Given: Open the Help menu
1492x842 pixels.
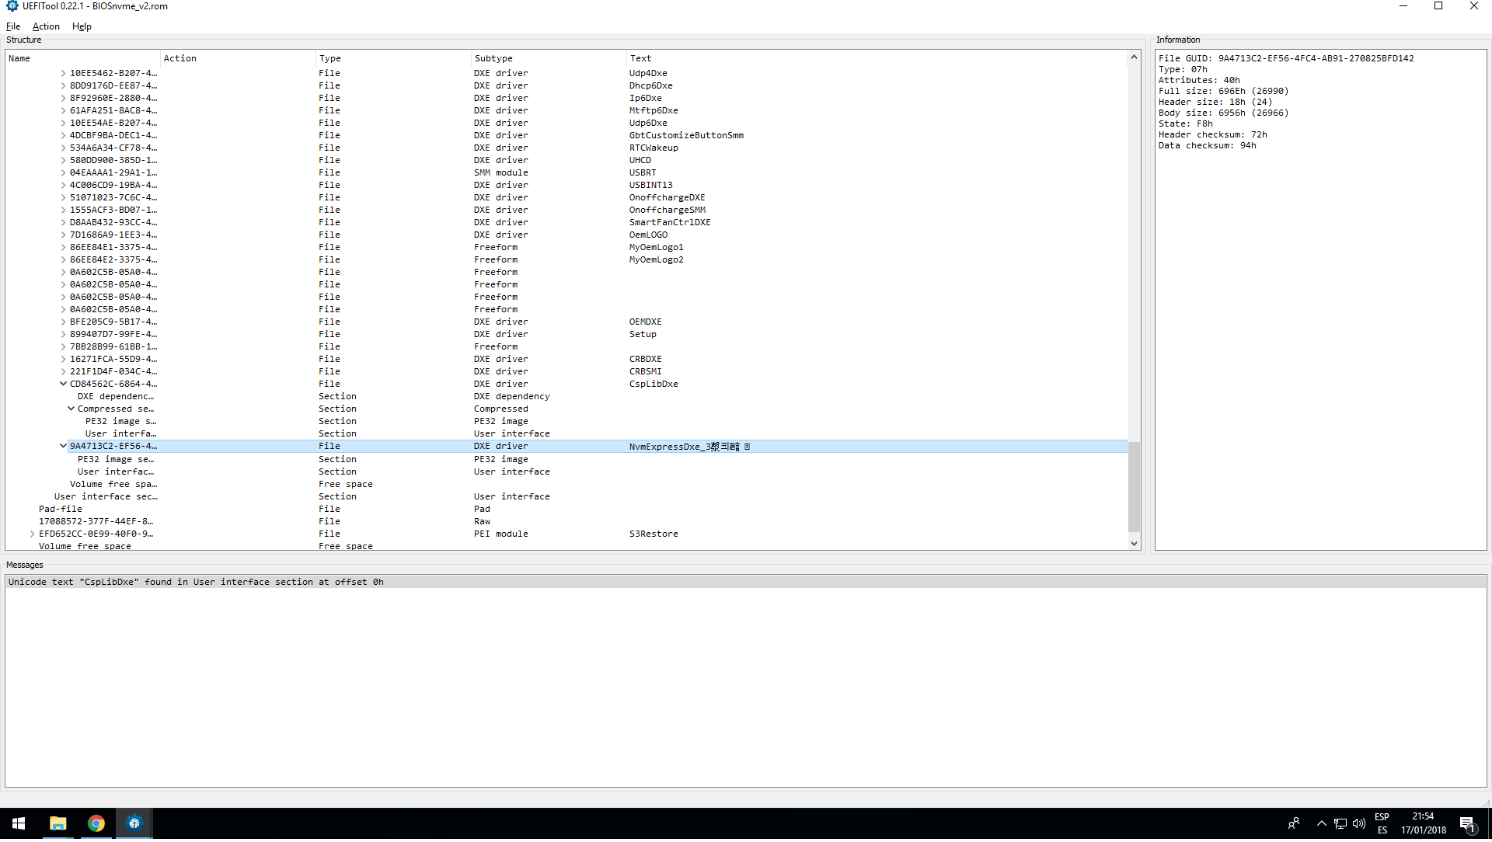Looking at the screenshot, I should coord(82,26).
